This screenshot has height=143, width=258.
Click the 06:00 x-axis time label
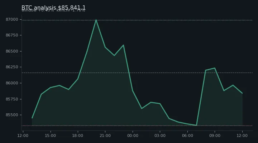coord(187,135)
